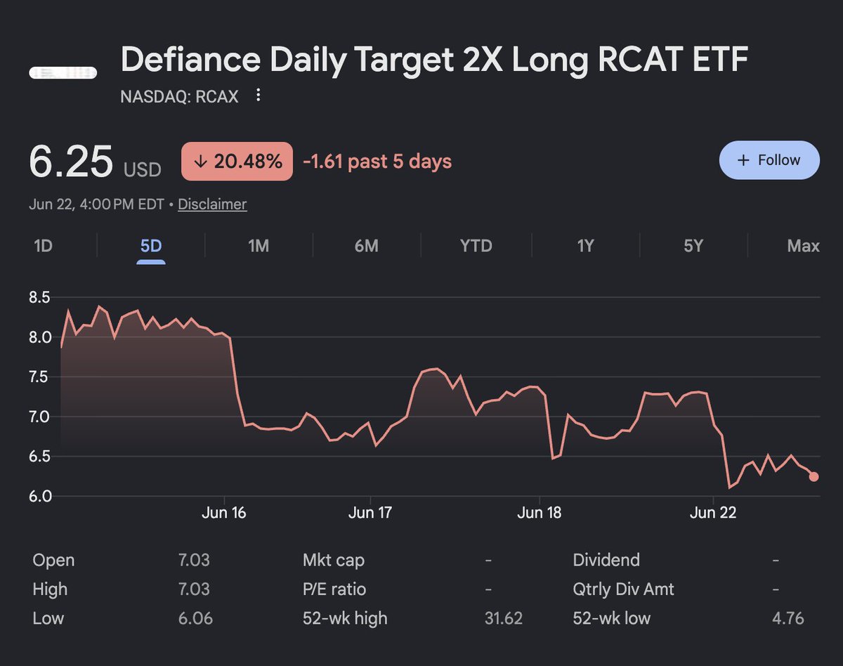843x666 pixels.
Task: Click the '-1.61 past 5 days' text
Action: tap(377, 162)
